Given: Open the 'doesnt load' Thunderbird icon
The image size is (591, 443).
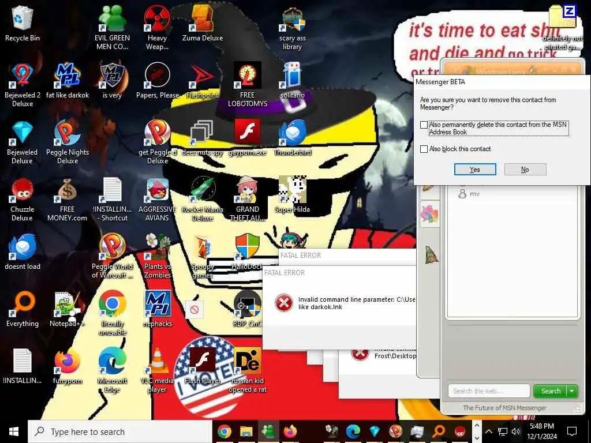Looking at the screenshot, I should coord(23,253).
